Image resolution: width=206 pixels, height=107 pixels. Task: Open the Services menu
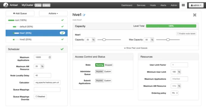point(141,5)
